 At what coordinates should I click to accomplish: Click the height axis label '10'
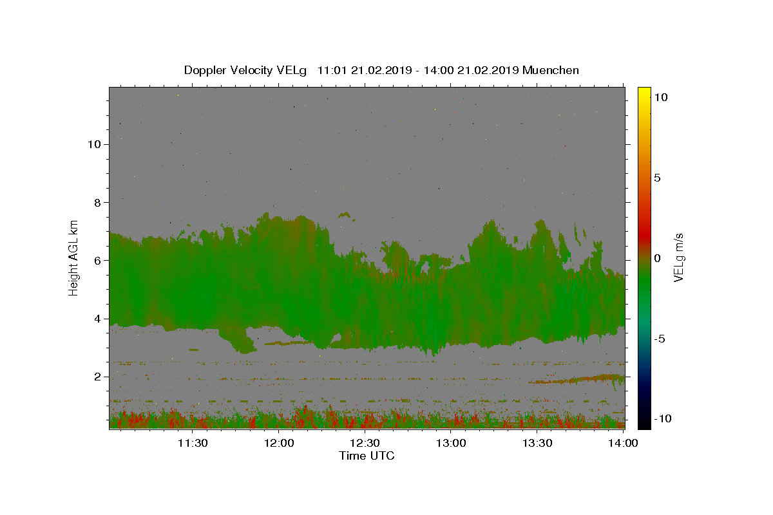[x=93, y=144]
